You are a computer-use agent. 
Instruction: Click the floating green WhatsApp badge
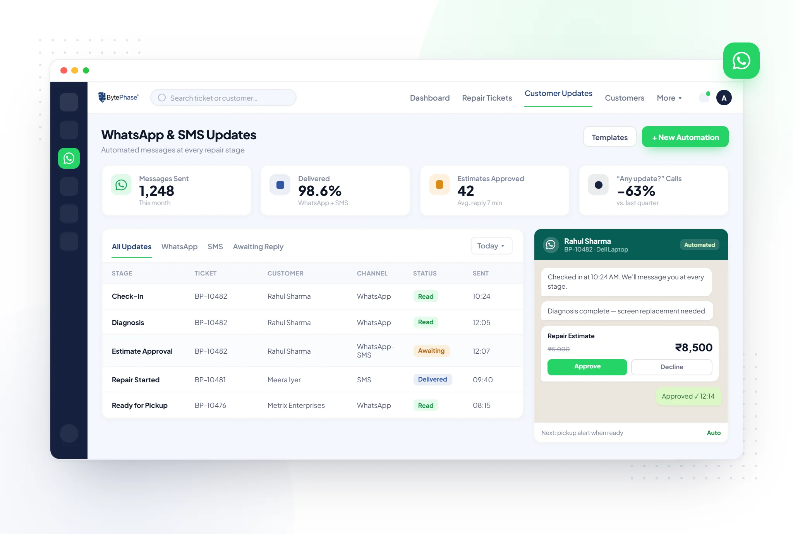click(x=741, y=61)
